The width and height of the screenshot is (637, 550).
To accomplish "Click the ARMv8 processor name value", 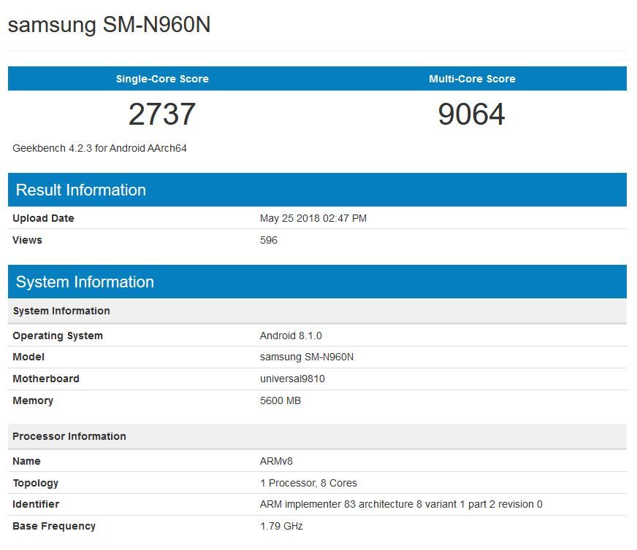I will click(x=276, y=461).
